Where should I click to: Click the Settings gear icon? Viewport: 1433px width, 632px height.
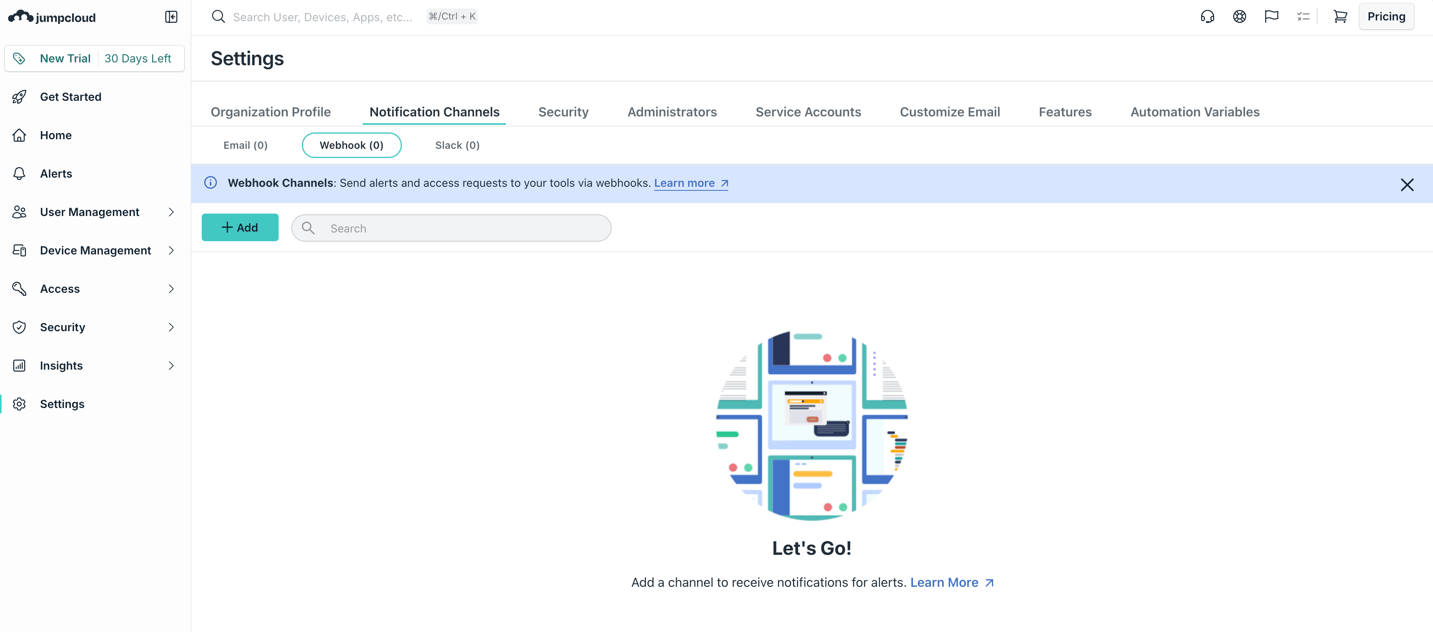click(x=19, y=404)
